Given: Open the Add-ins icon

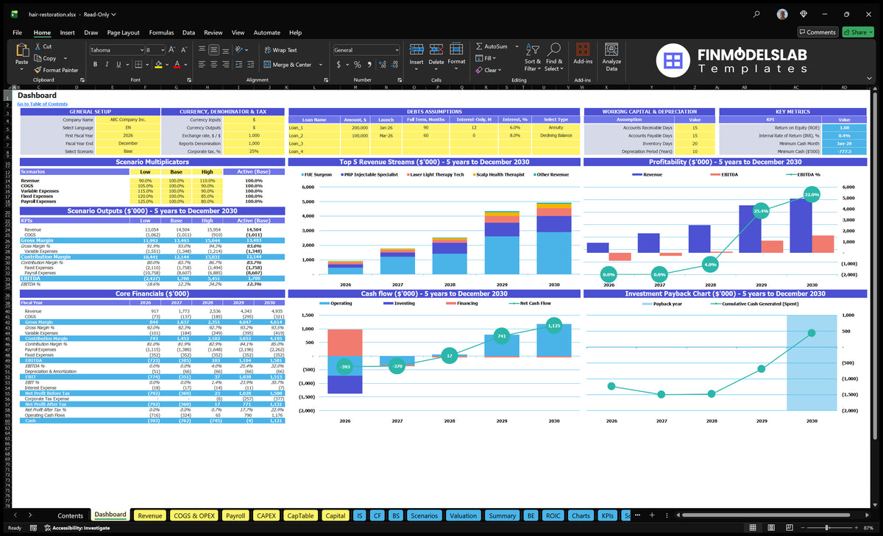Looking at the screenshot, I should coord(583,50).
